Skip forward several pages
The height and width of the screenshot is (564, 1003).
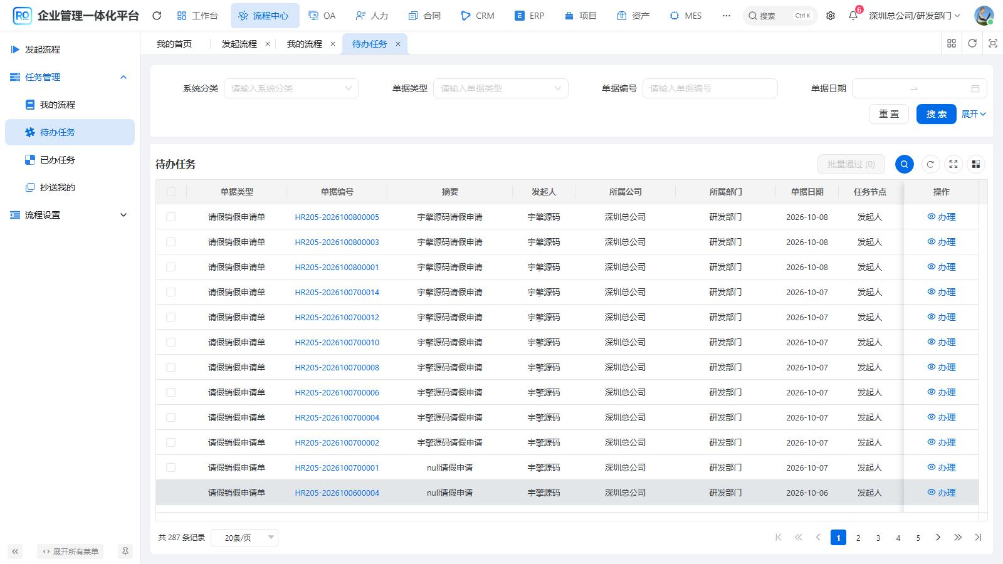click(958, 537)
